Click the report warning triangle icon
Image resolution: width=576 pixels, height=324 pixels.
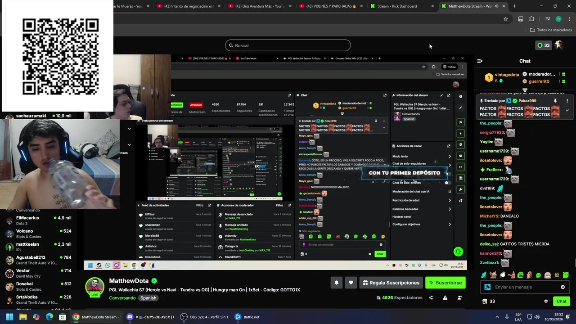tap(445, 297)
